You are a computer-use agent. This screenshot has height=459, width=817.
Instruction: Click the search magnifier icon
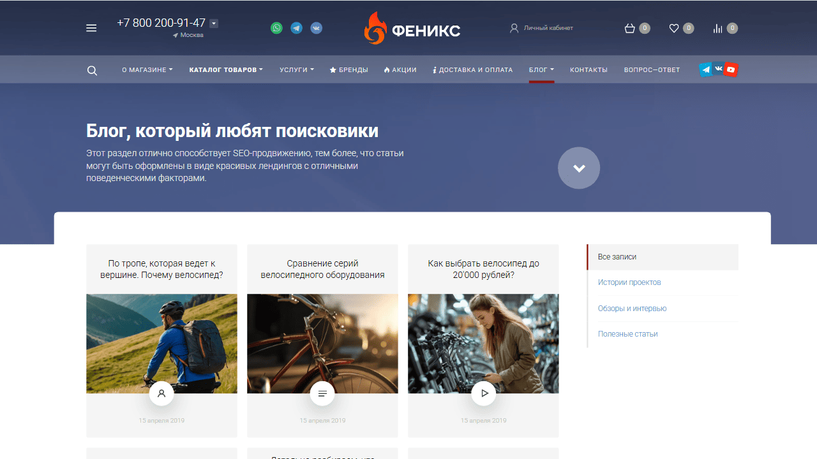(x=92, y=70)
